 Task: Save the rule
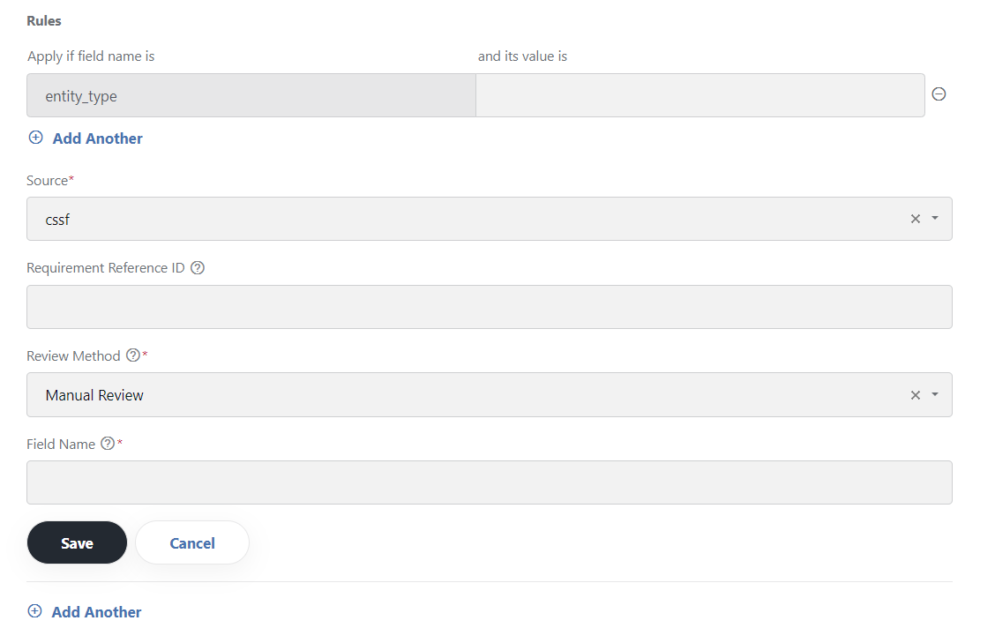77,542
